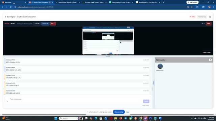
Task: Go back with the browser back arrow
Action: pos(3,7)
